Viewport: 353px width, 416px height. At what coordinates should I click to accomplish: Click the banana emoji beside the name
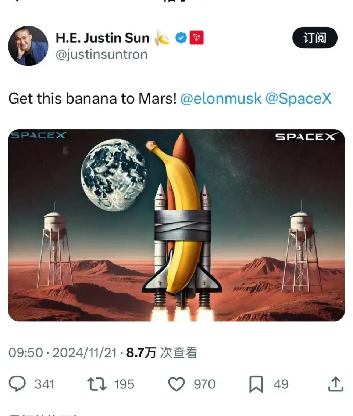[x=162, y=38]
